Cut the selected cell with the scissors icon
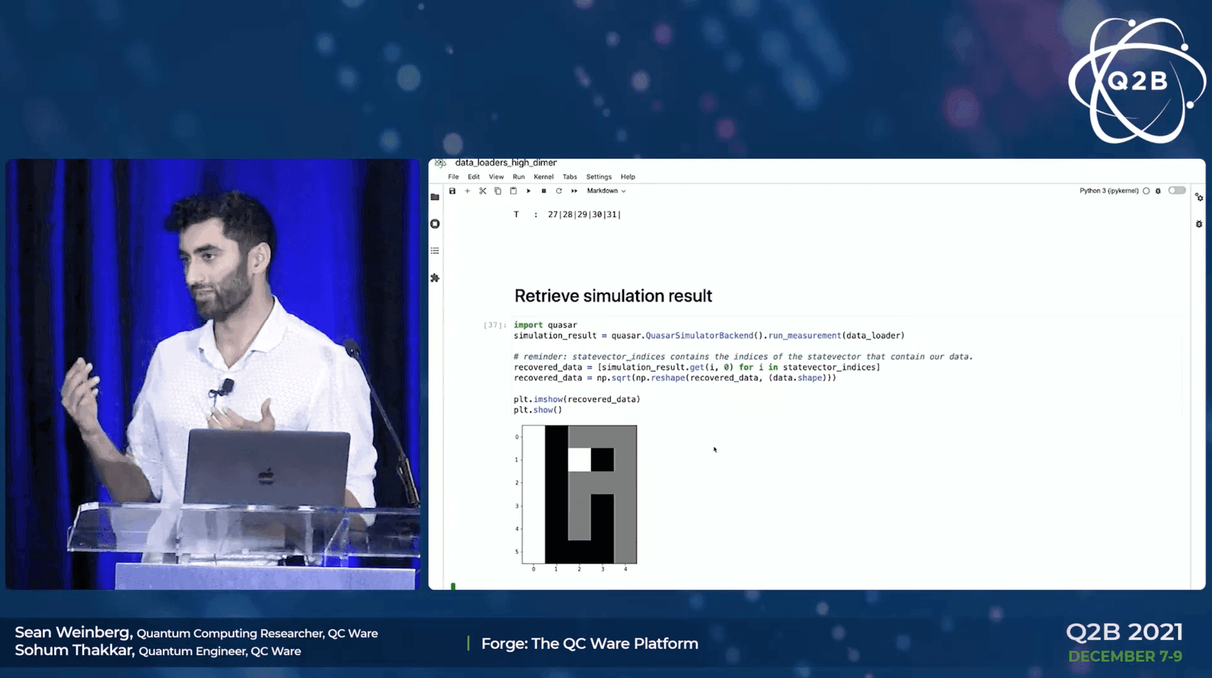 click(x=482, y=190)
